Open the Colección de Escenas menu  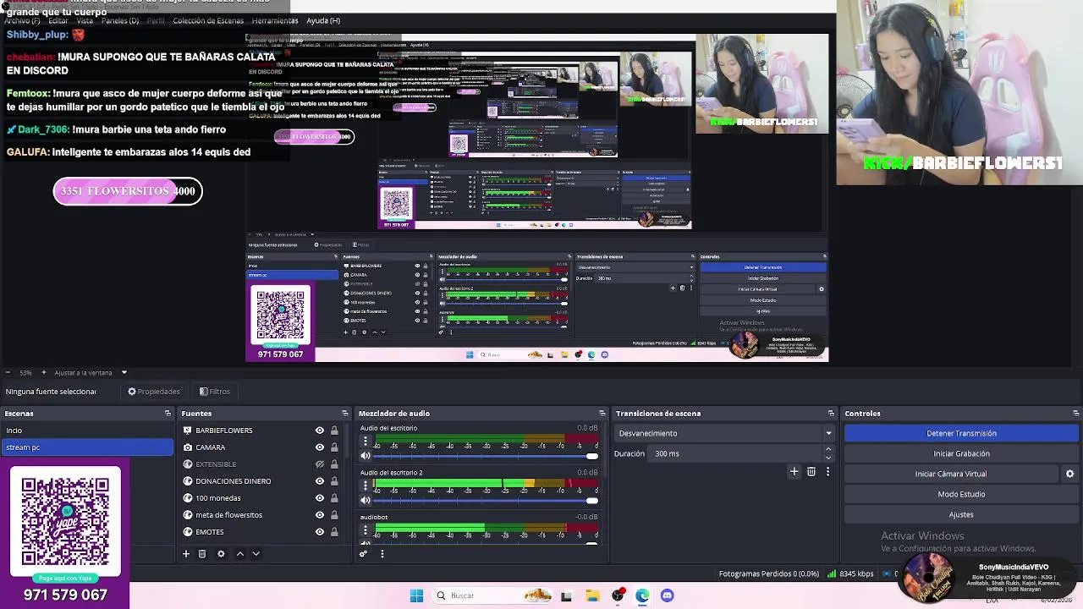pyautogui.click(x=208, y=20)
